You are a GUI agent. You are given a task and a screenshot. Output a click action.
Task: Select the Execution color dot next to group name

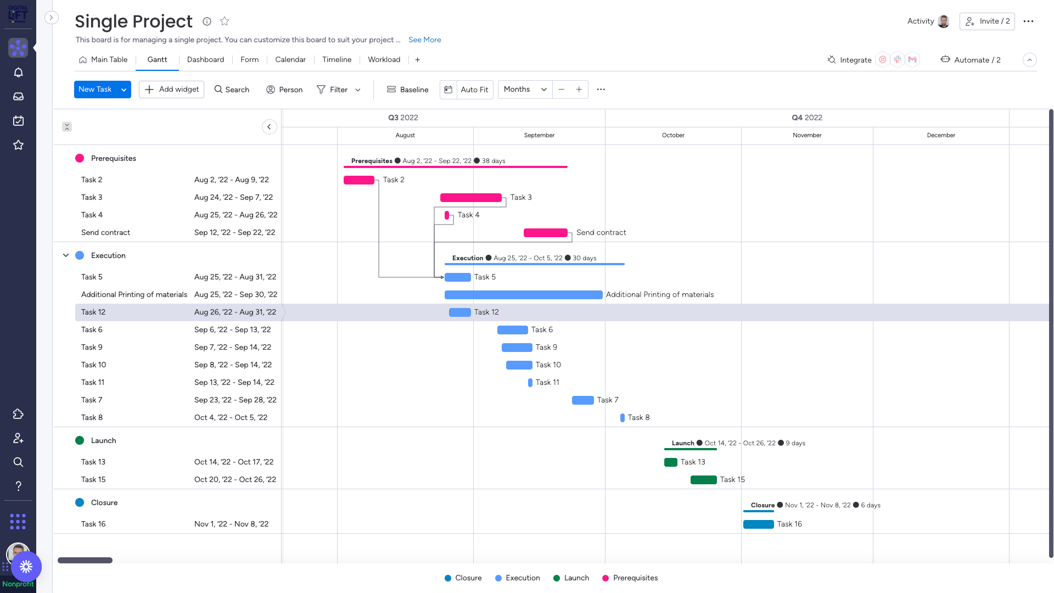80,255
